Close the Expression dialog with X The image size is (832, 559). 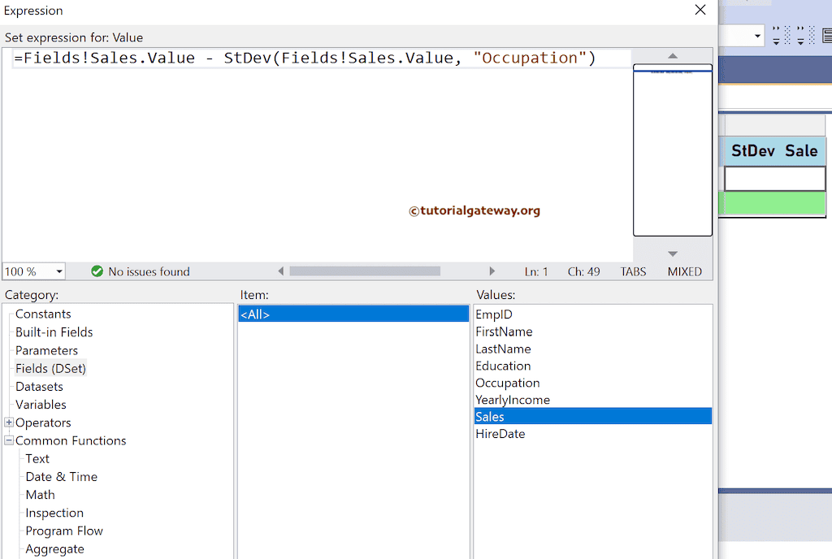pos(700,11)
